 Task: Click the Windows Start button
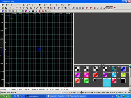pyautogui.click(x=6, y=96)
